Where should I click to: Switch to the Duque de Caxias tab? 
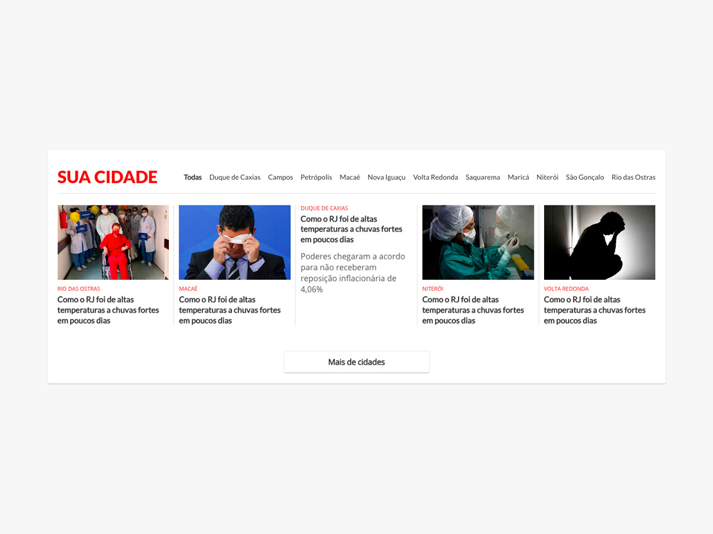click(234, 177)
